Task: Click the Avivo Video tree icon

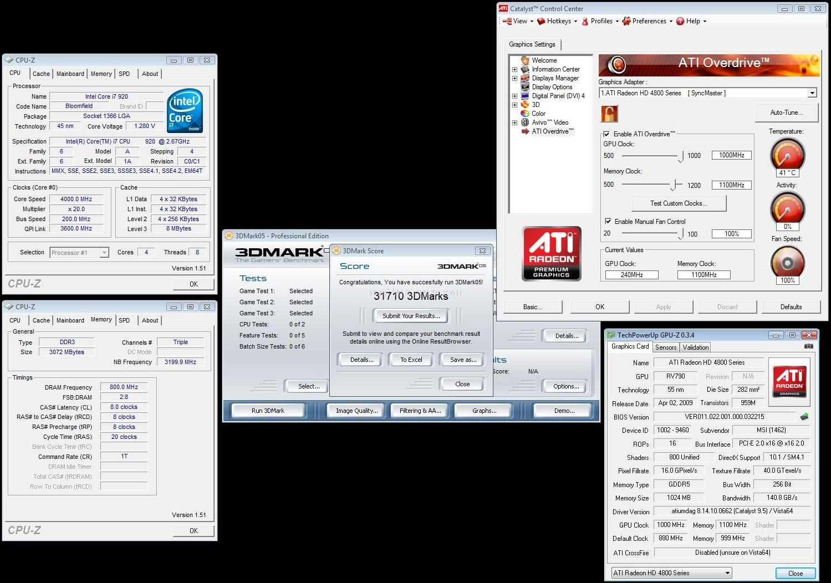Action: pos(525,122)
